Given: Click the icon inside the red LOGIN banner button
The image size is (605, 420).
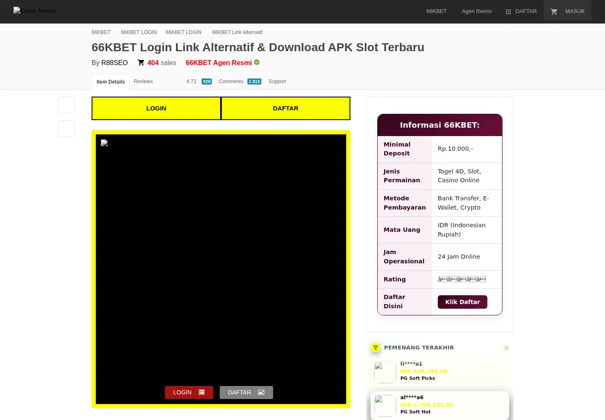Looking at the screenshot, I should pyautogui.click(x=202, y=392).
